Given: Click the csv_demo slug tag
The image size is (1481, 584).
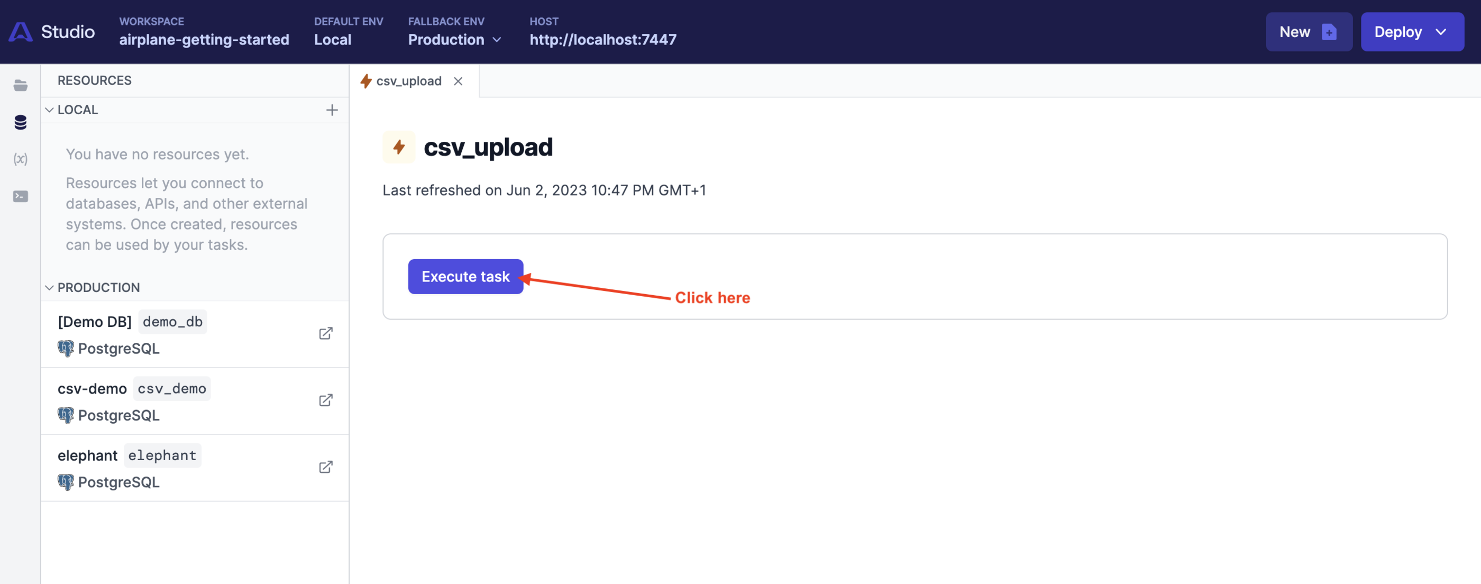Looking at the screenshot, I should pos(172,389).
